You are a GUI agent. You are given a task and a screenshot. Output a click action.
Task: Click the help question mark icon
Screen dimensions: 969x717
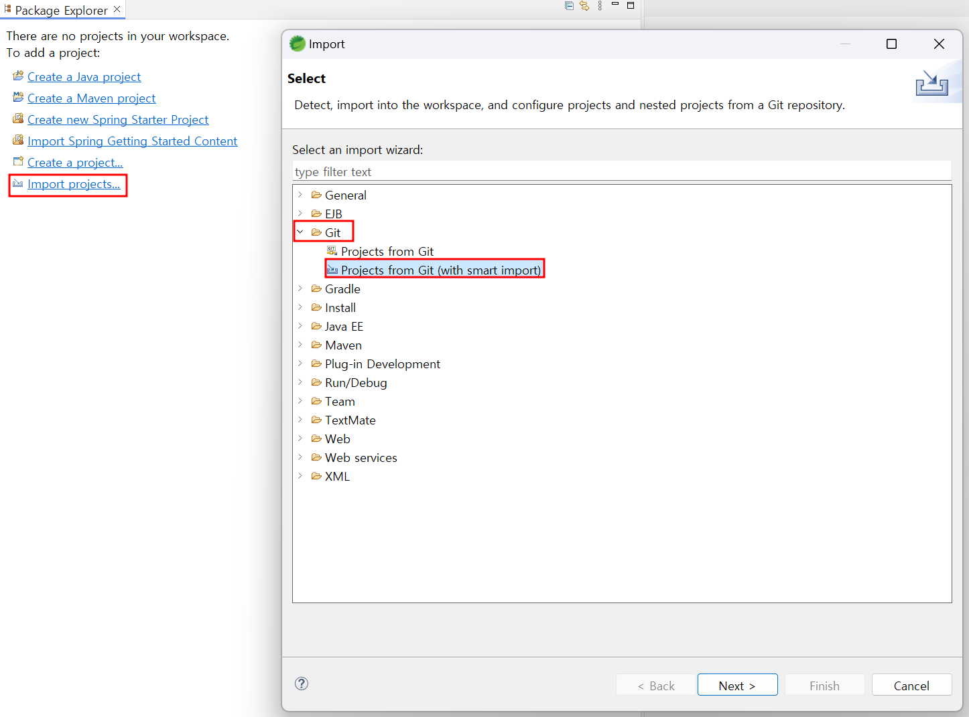(x=302, y=684)
